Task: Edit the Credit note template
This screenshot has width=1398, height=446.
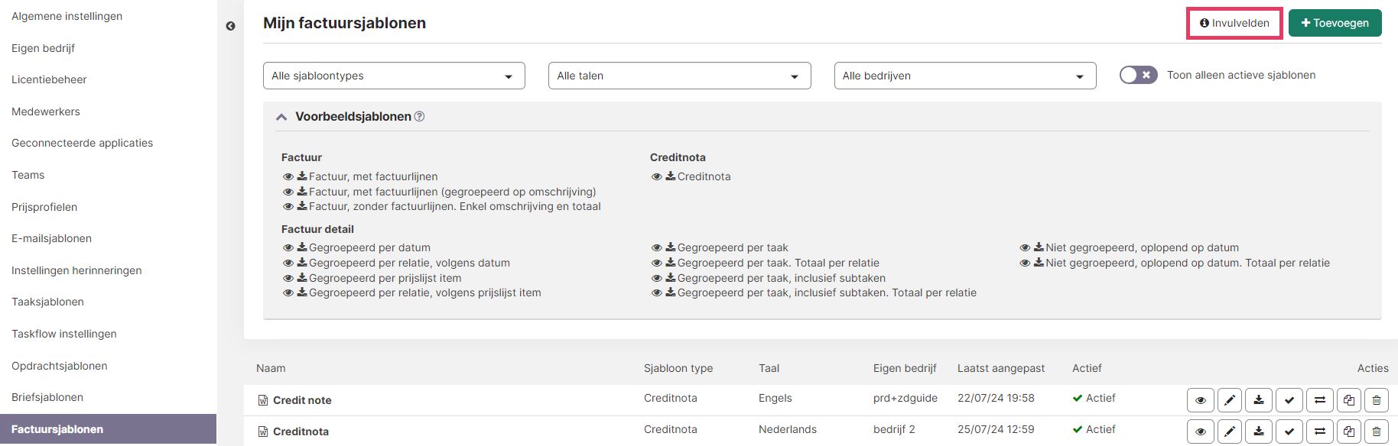Action: click(x=1230, y=400)
